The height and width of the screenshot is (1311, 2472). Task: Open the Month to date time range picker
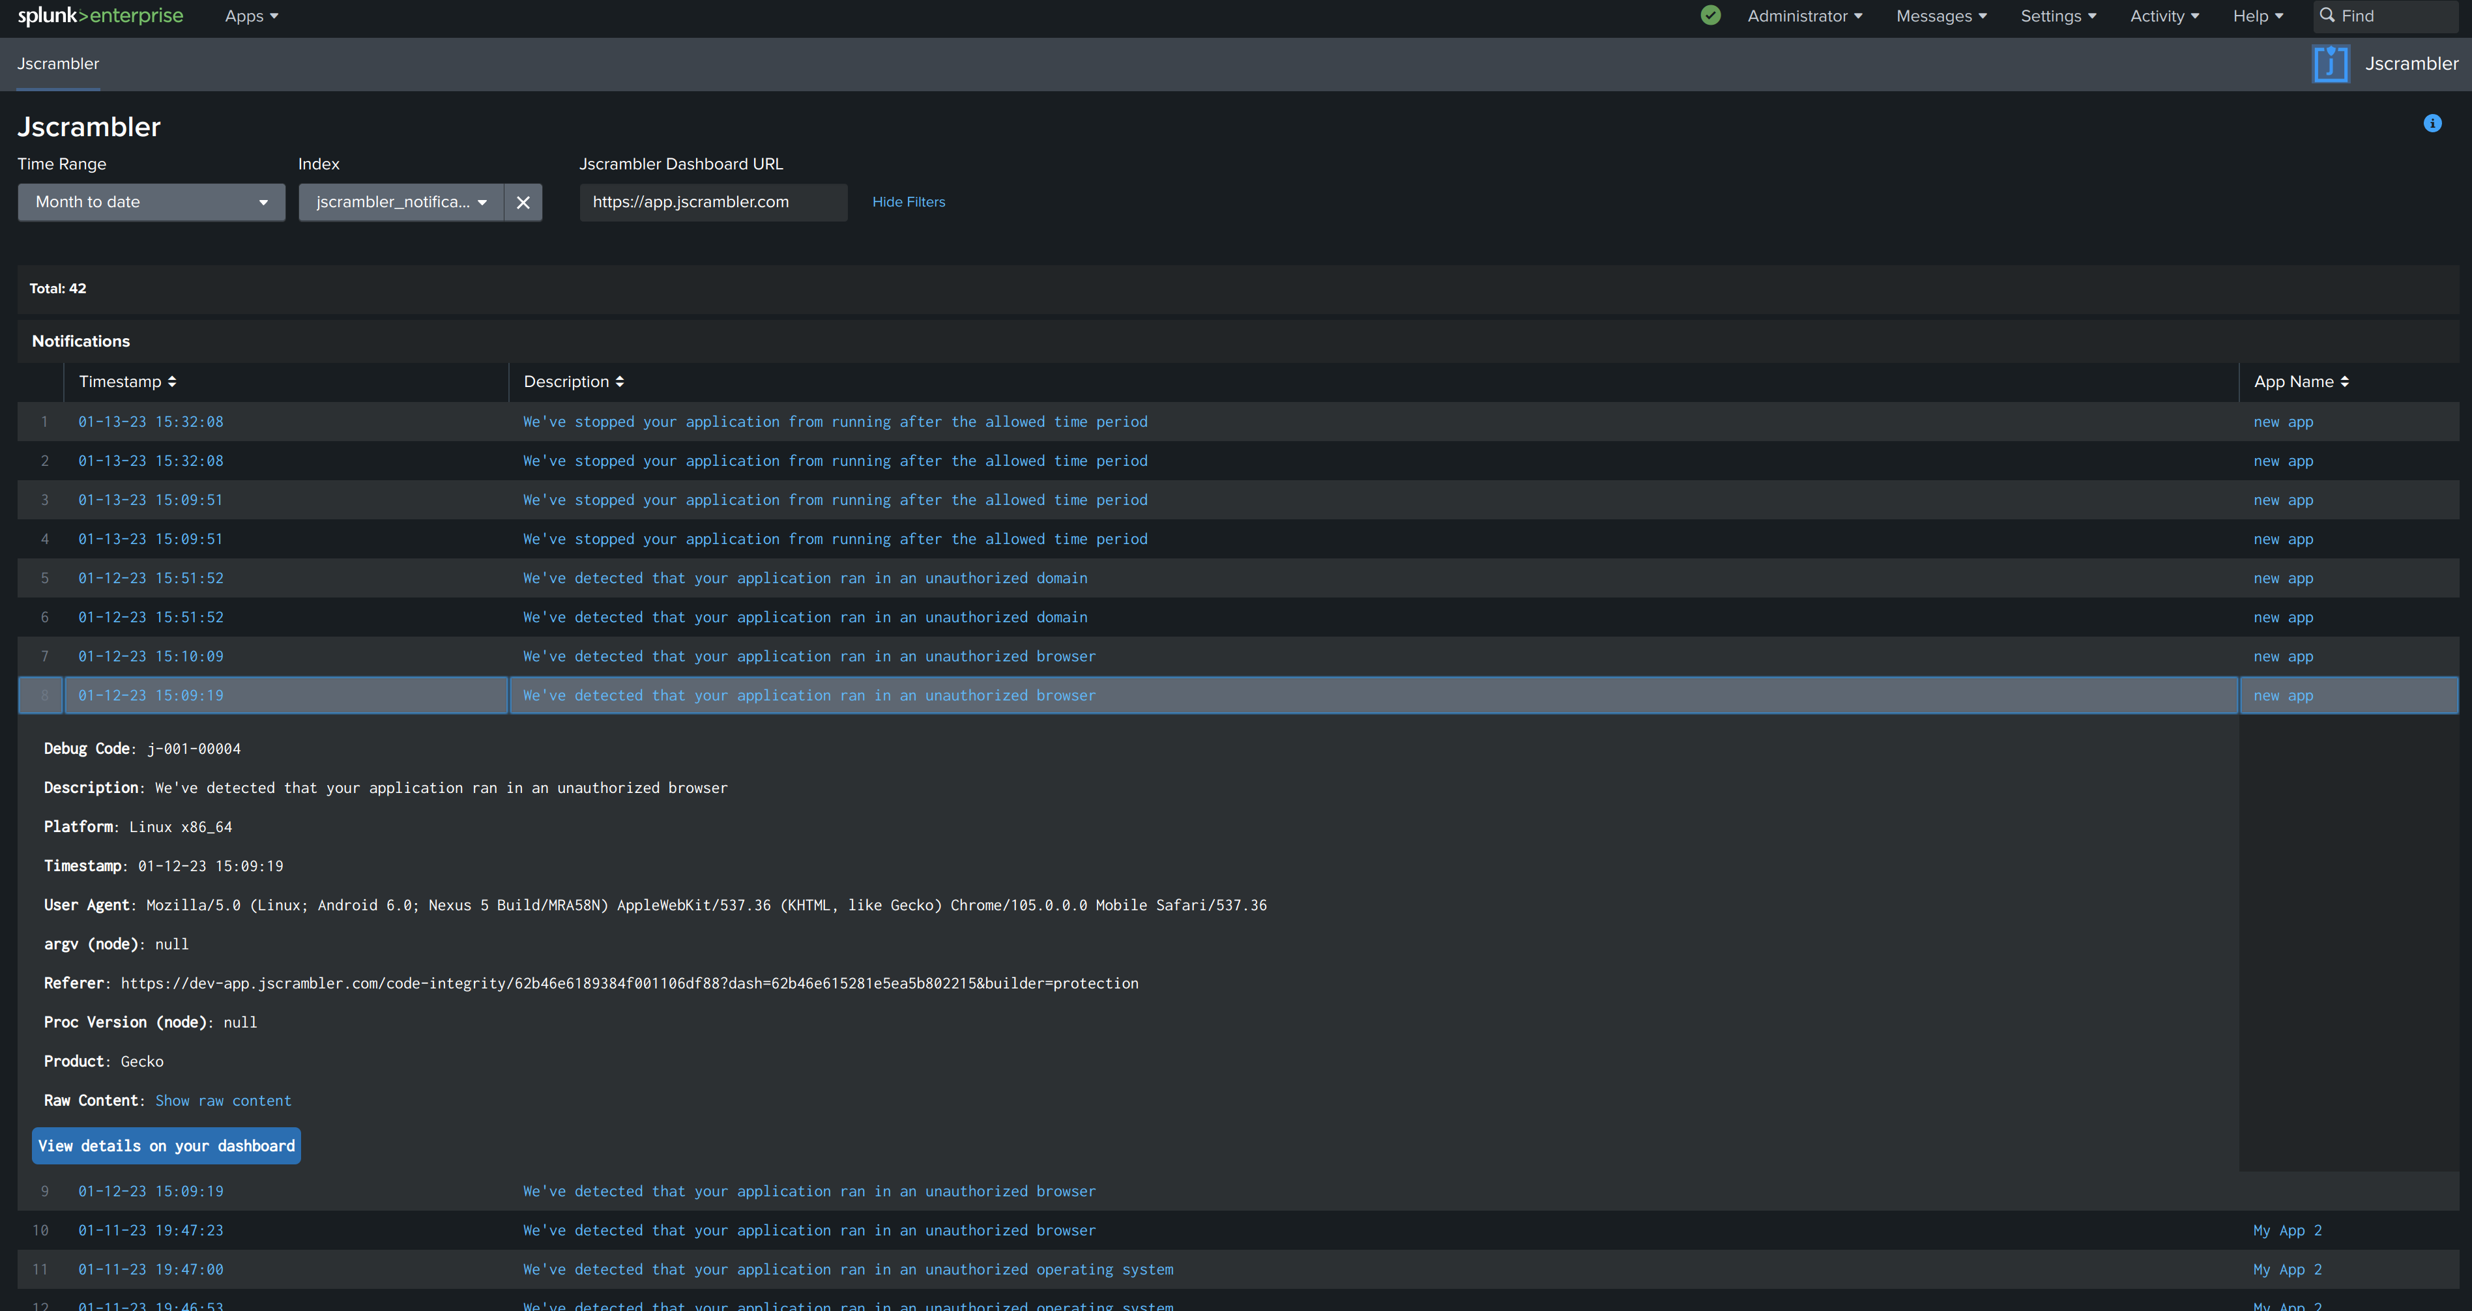click(x=152, y=203)
